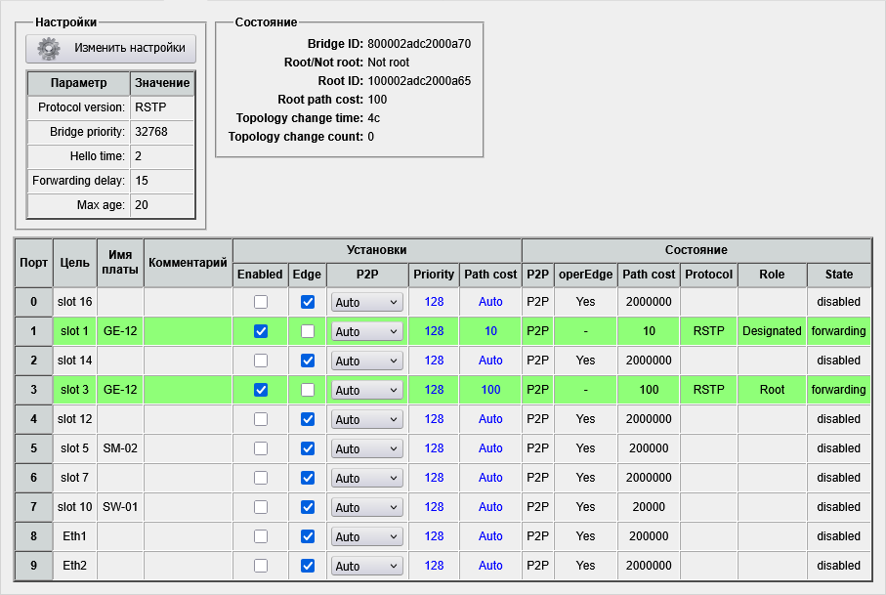Click the Path cost value 100 for port 3
886x595 pixels.
490,390
